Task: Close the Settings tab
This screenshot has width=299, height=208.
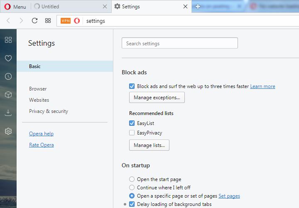Action: 185,7
